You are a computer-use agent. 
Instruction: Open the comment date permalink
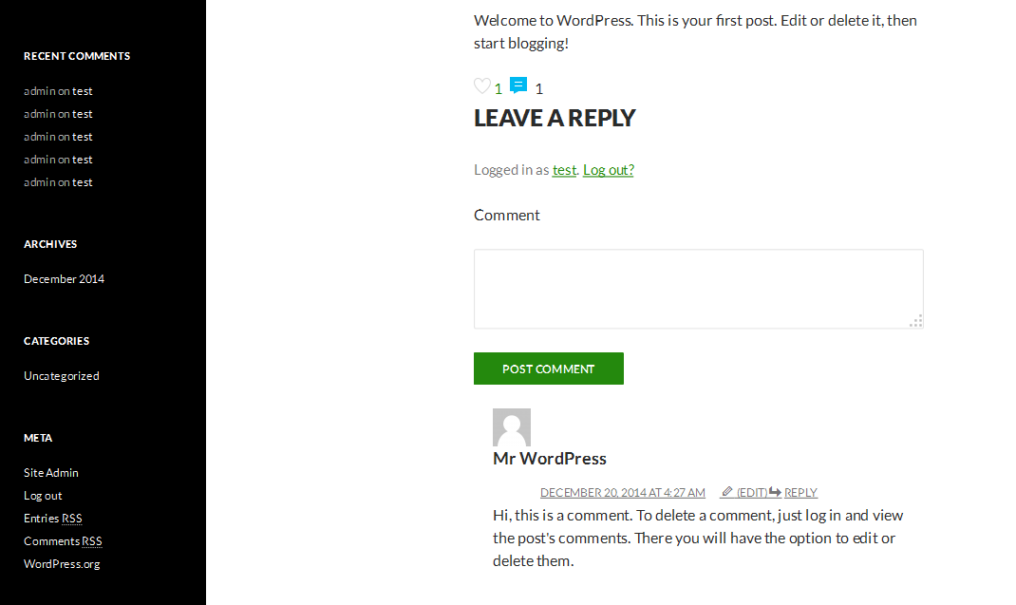623,493
